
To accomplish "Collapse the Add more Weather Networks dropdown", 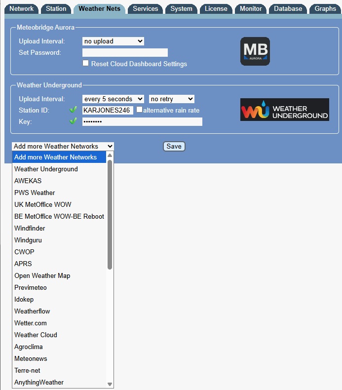I will [x=63, y=146].
